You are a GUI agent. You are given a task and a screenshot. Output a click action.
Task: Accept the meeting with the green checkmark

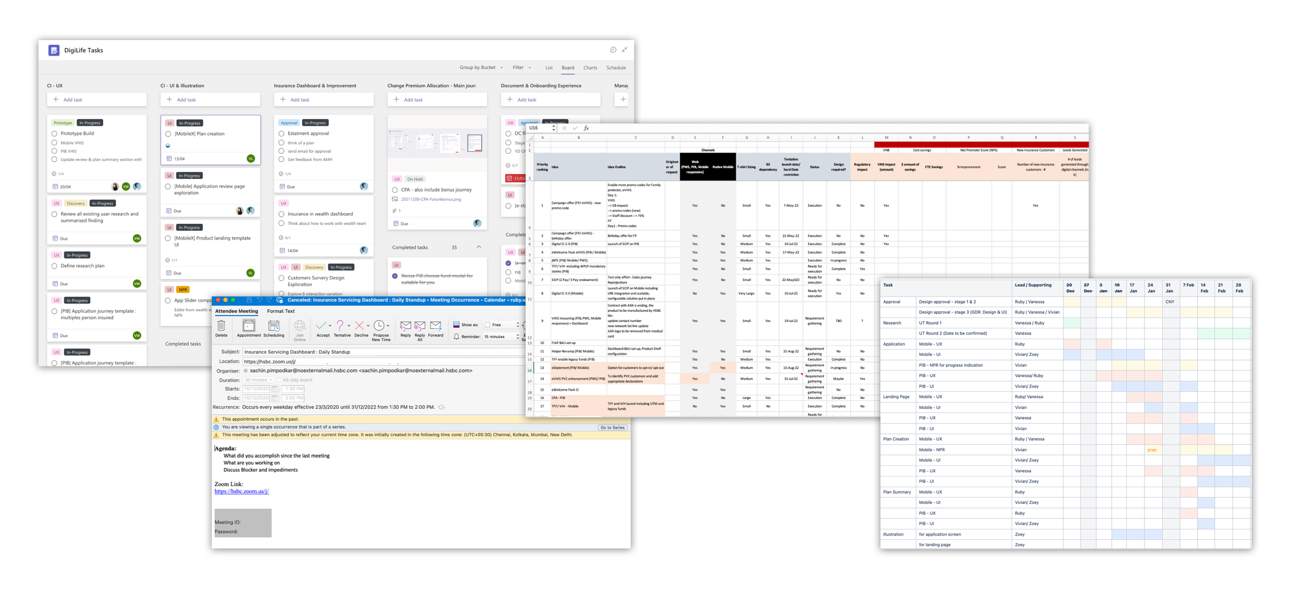click(321, 326)
